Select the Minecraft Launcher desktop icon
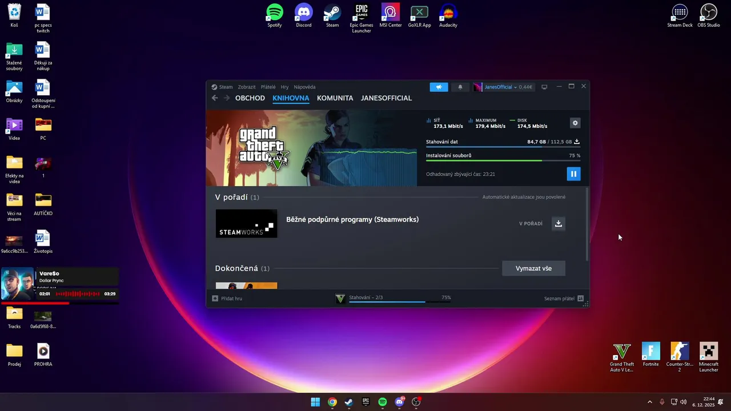Screen dimensions: 731x411 point(709,357)
